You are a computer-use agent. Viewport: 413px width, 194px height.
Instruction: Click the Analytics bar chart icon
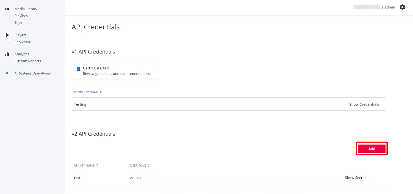[7, 54]
